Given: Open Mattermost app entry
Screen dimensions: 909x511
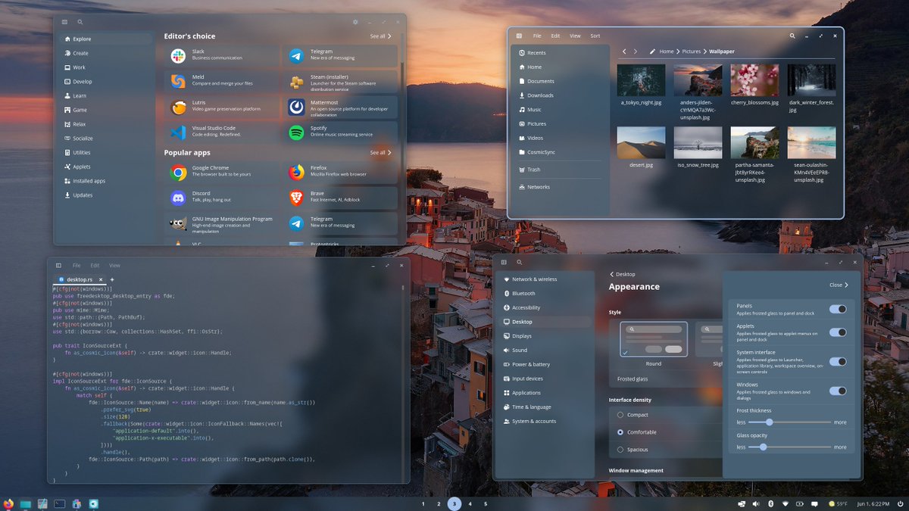Looking at the screenshot, I should pos(340,106).
